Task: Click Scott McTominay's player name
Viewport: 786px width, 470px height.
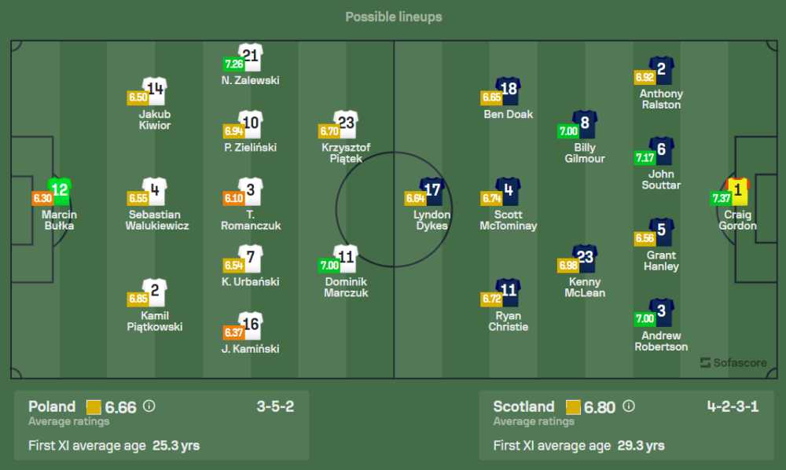Action: 509,220
